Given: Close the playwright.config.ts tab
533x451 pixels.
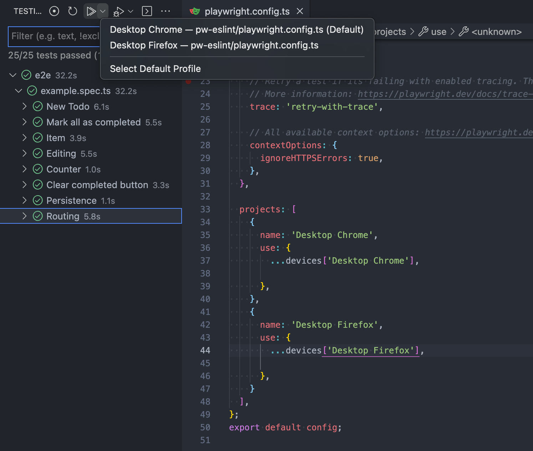Looking at the screenshot, I should click(300, 11).
